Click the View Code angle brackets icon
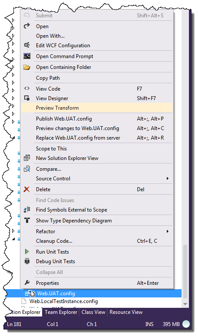Screen dimensions: 198x336 click(27, 88)
